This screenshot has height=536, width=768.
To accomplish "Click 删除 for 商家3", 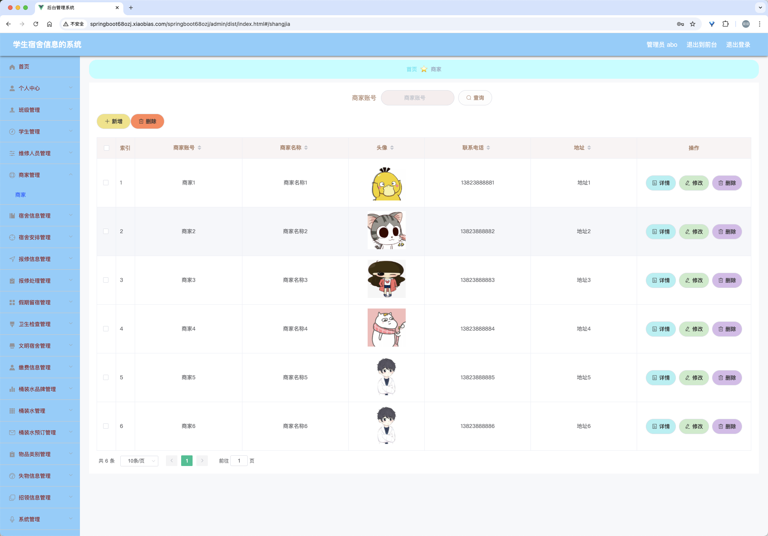I will [x=727, y=281].
